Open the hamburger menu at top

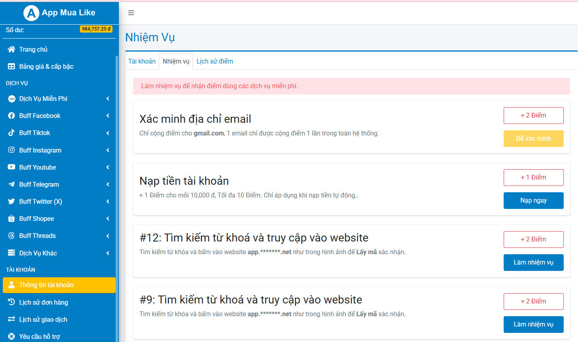(131, 13)
